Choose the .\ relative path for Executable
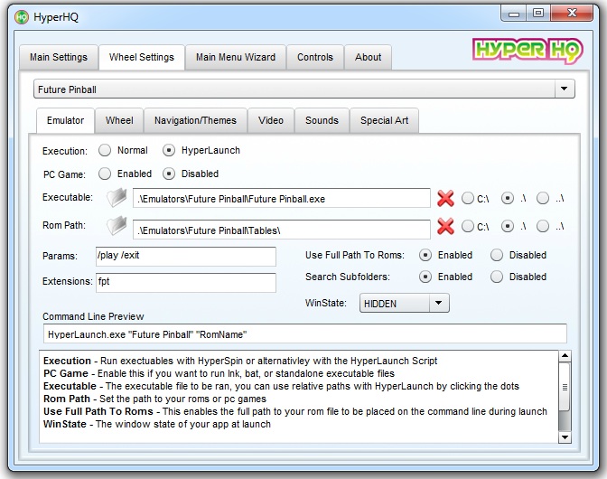Viewport: 607px width, 479px height. pyautogui.click(x=508, y=198)
